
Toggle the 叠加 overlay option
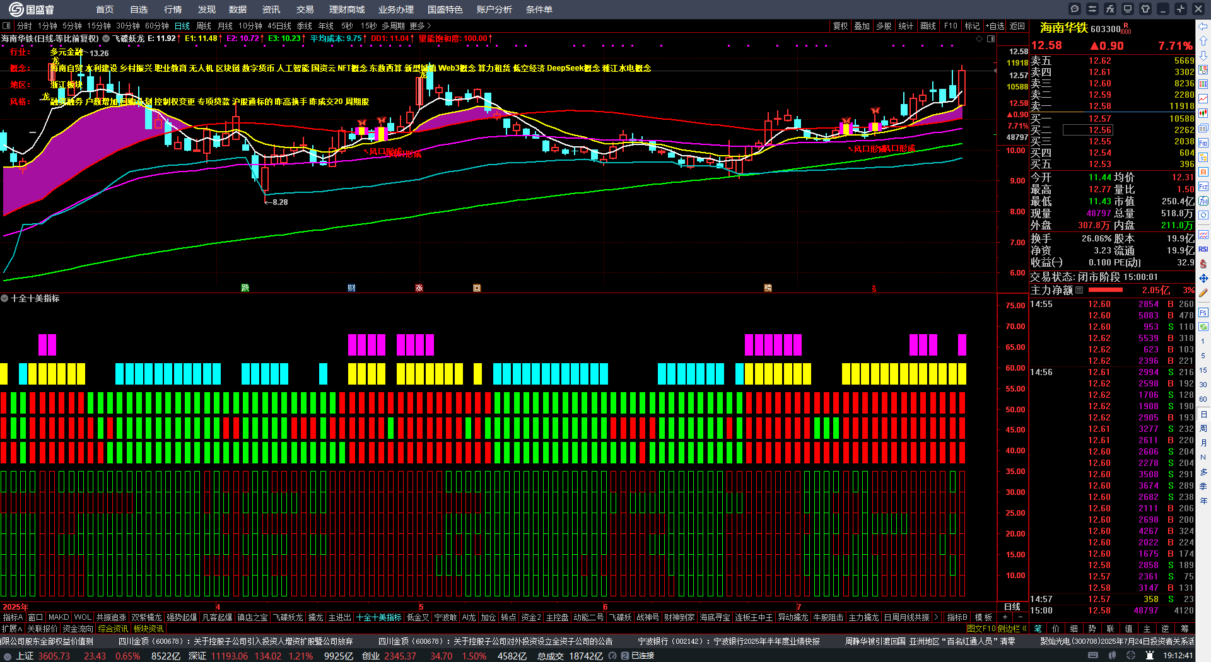click(x=862, y=26)
